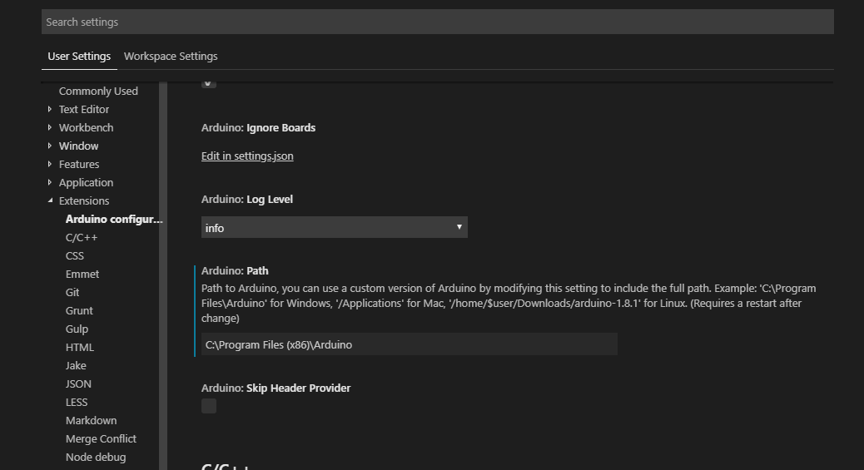Expand the Text Editor tree arrow
Screen dimensions: 864x470
pos(50,109)
